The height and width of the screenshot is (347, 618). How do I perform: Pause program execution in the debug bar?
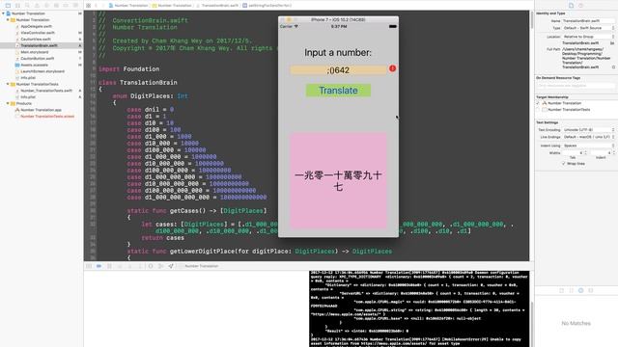pos(109,266)
